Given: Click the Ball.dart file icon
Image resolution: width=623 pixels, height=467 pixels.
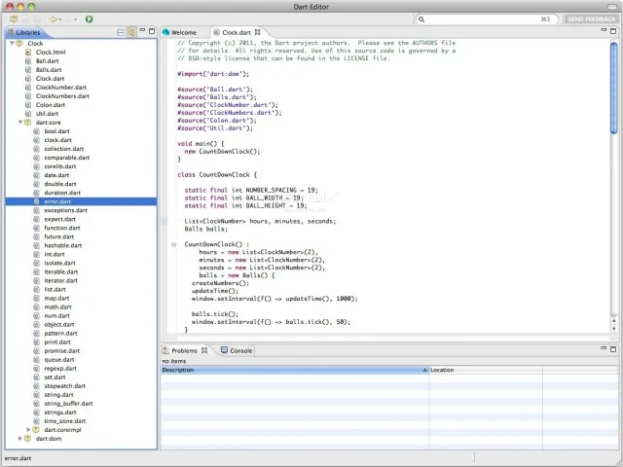Looking at the screenshot, I should [28, 60].
